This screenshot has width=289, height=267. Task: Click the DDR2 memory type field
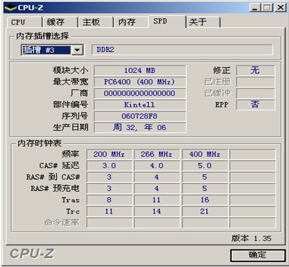(x=182, y=50)
